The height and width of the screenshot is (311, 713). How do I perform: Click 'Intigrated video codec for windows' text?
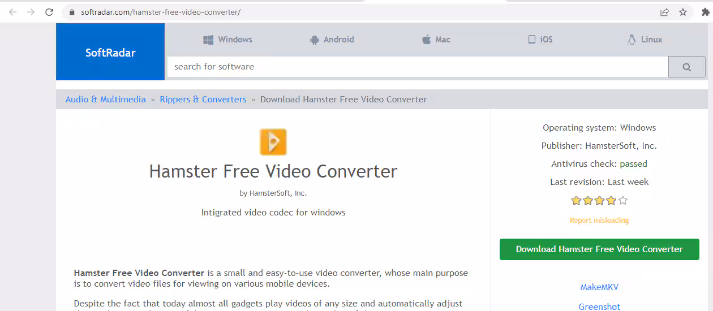point(273,213)
